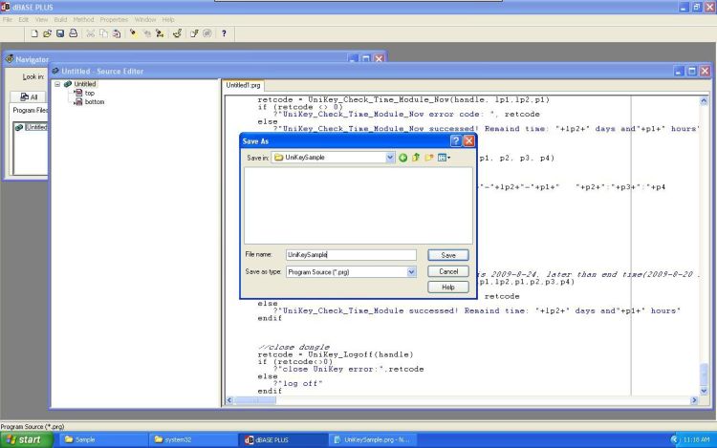Open the Properties menu
The image size is (717, 448).
(x=114, y=20)
